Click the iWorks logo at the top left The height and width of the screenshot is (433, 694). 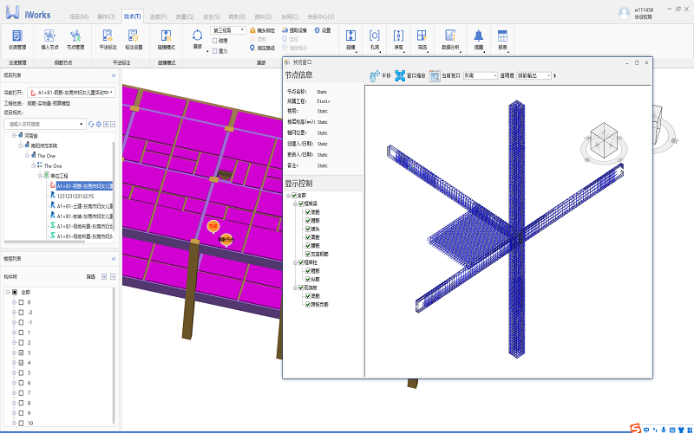(x=29, y=13)
